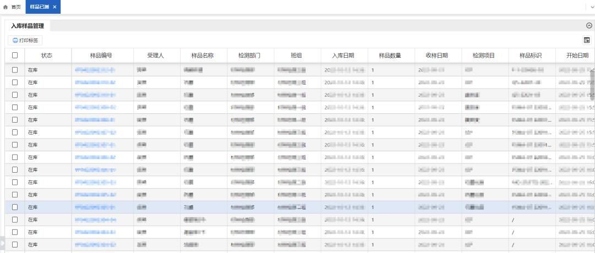Open the highlighted row's sample number link
The height and width of the screenshot is (253, 595).
tap(95, 207)
